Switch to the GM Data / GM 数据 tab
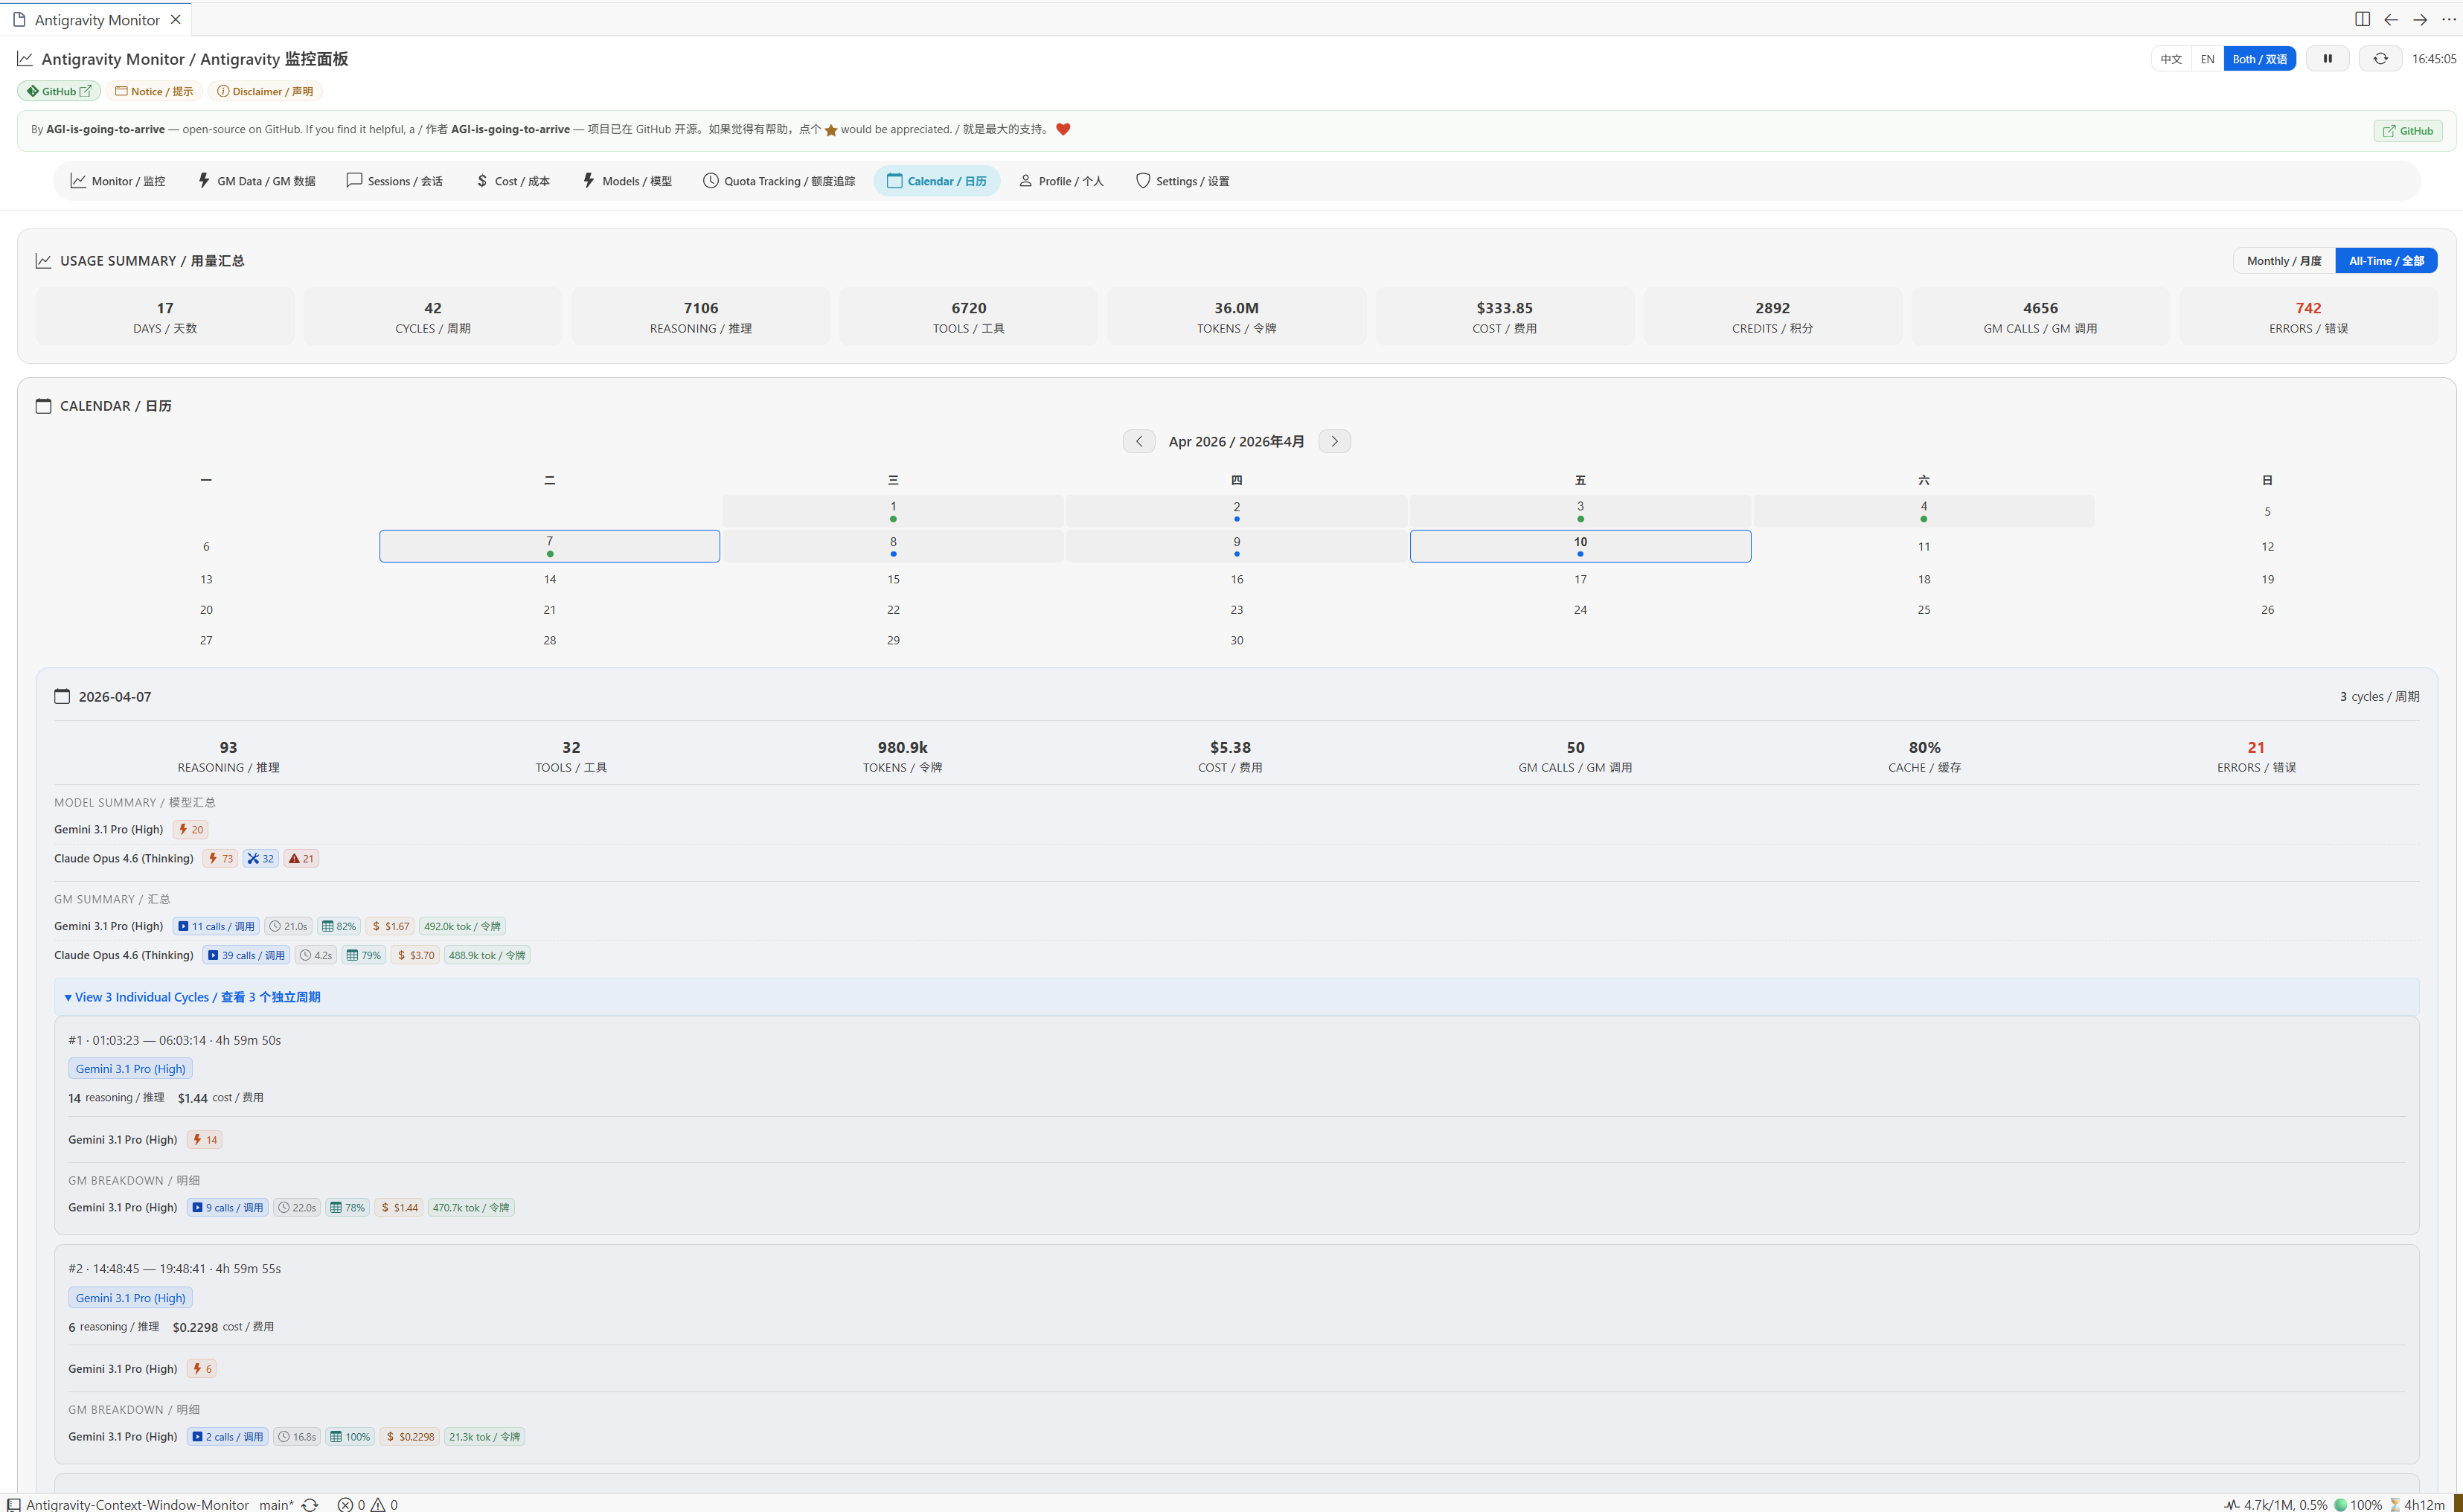2463x1512 pixels. pyautogui.click(x=256, y=181)
